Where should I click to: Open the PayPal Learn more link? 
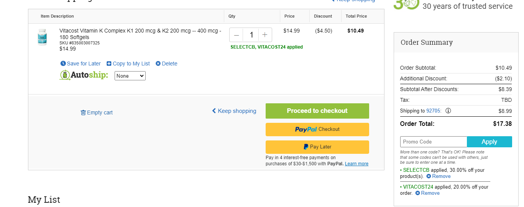click(356, 164)
